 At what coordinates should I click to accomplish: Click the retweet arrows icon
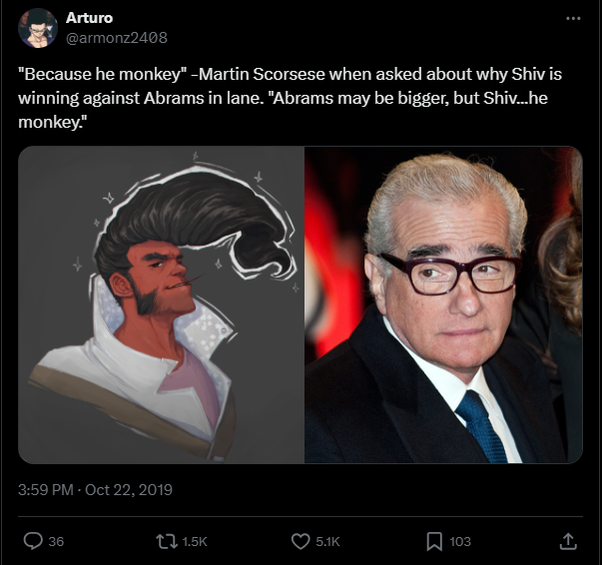pyautogui.click(x=167, y=541)
